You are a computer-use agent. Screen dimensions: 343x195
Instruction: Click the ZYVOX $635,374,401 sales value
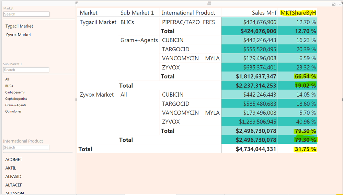(260, 67)
